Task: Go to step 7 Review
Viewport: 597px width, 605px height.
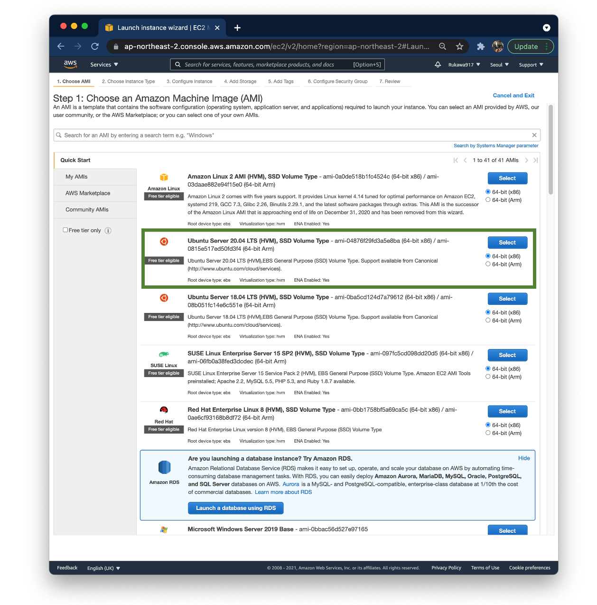Action: (x=390, y=82)
